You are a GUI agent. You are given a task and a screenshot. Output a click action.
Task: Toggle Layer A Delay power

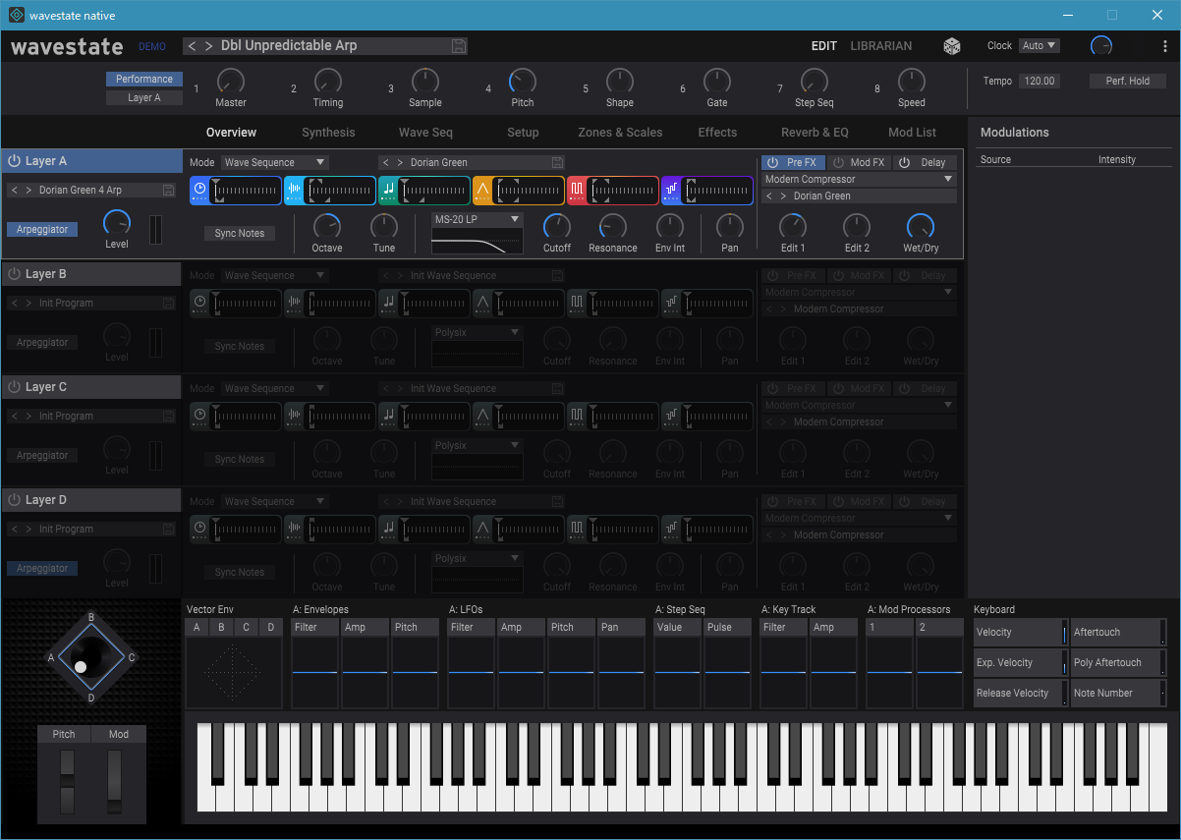(x=905, y=163)
